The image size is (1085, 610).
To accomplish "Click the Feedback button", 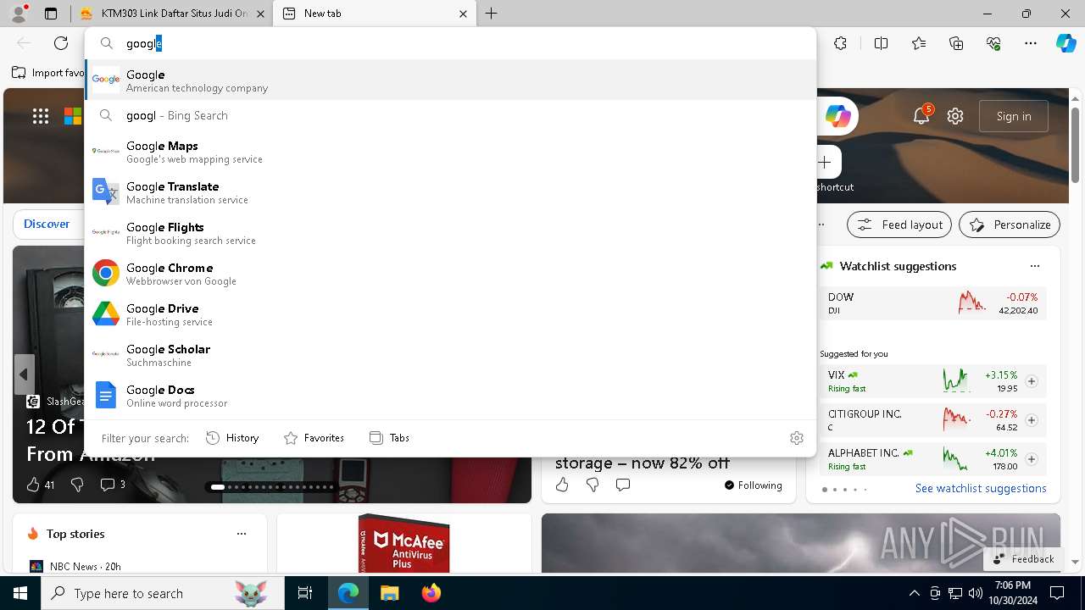I will pyautogui.click(x=1023, y=559).
